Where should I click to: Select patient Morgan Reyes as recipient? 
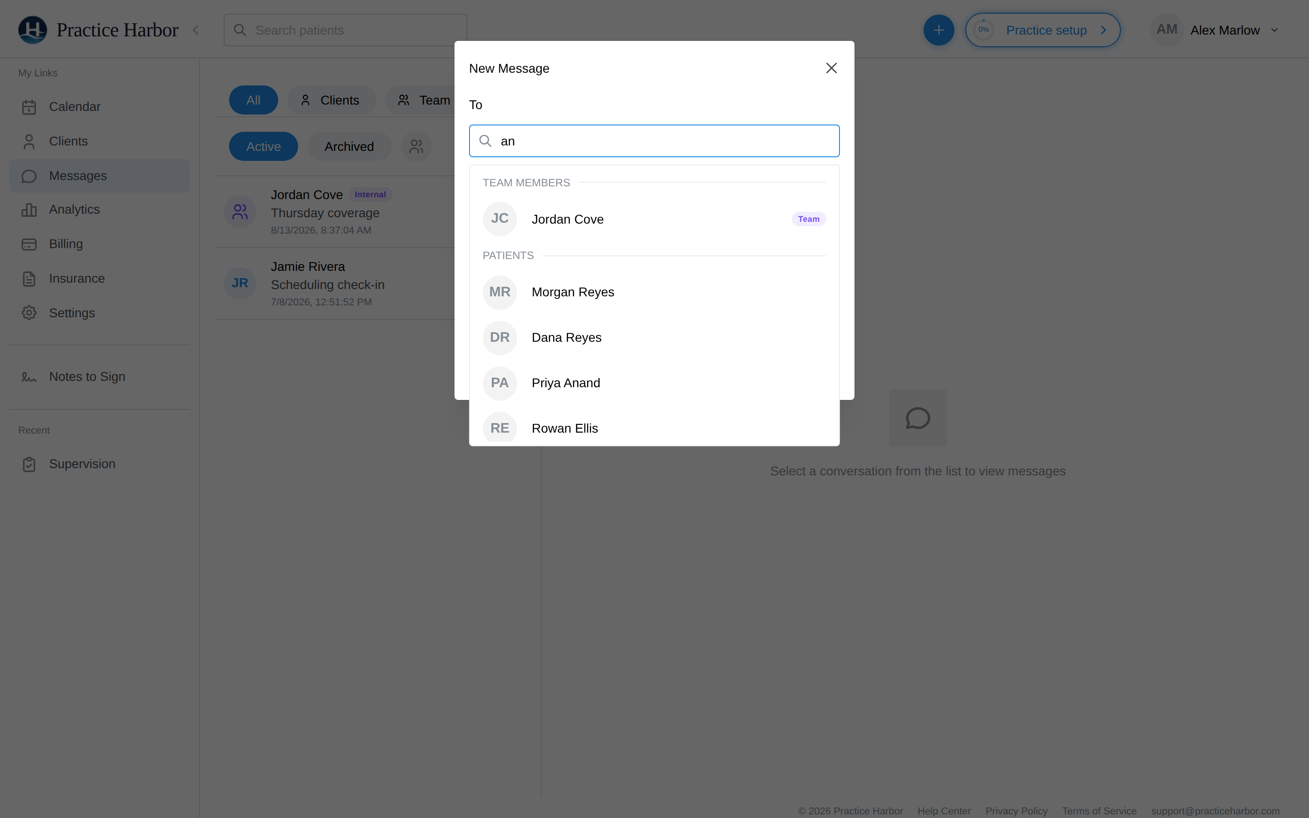coord(654,292)
